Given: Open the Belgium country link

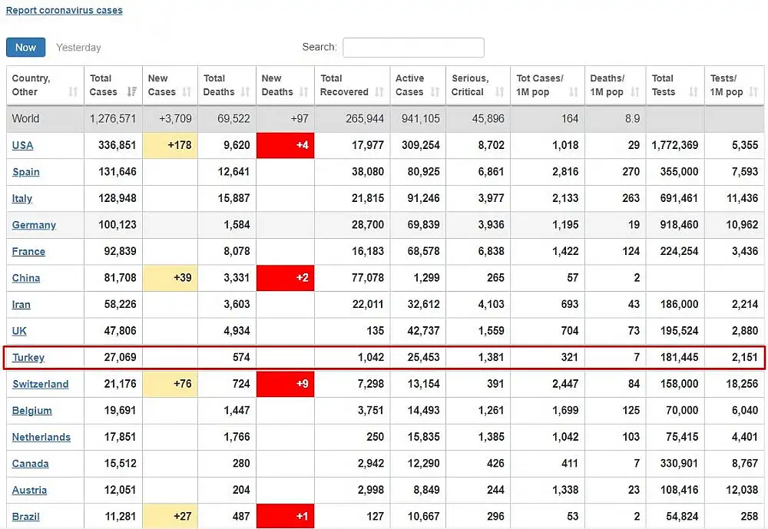Looking at the screenshot, I should 31,411.
